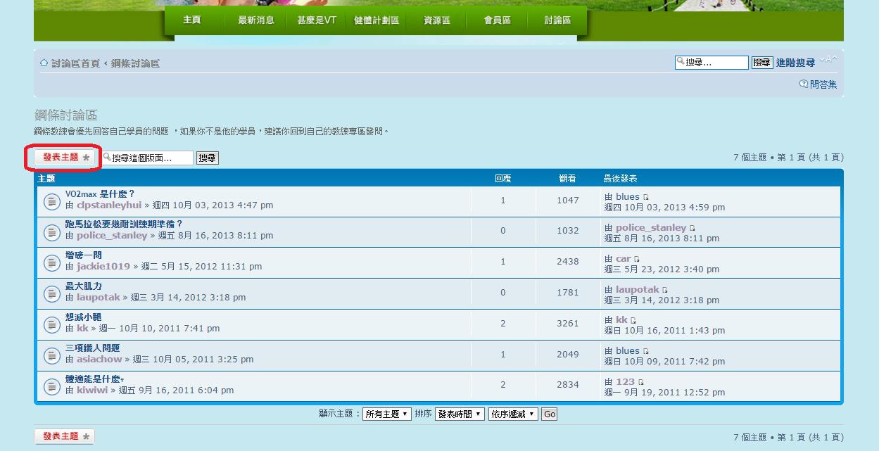Open the 最新消息 menu item
879x451 pixels.
pos(256,20)
